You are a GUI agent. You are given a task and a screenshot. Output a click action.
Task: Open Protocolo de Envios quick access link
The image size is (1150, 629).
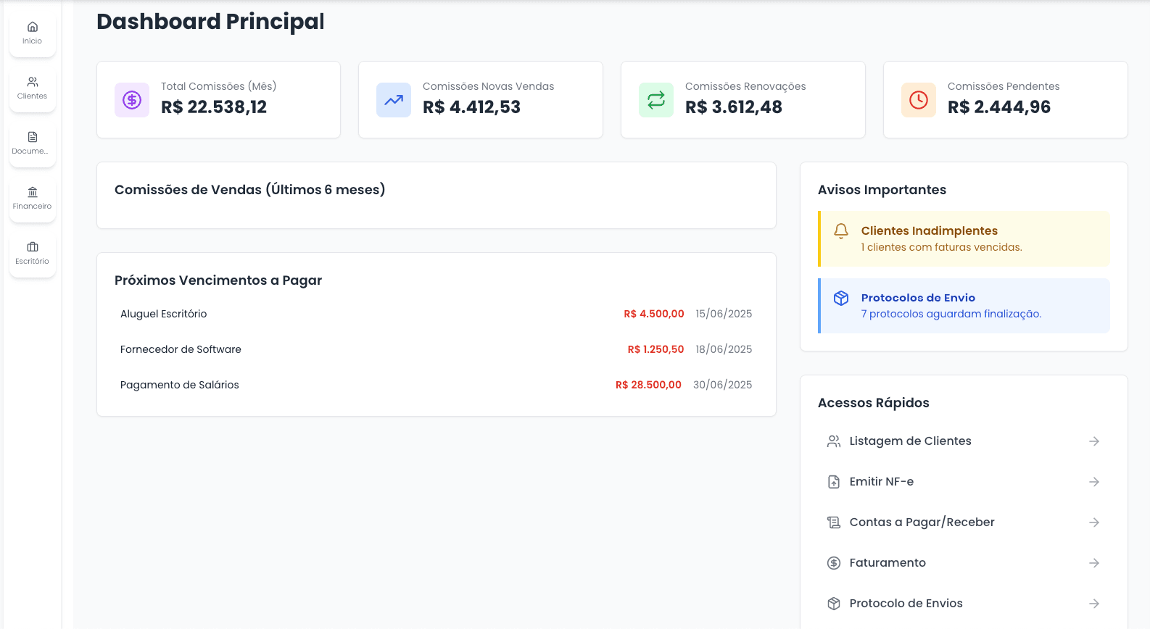pos(906,604)
